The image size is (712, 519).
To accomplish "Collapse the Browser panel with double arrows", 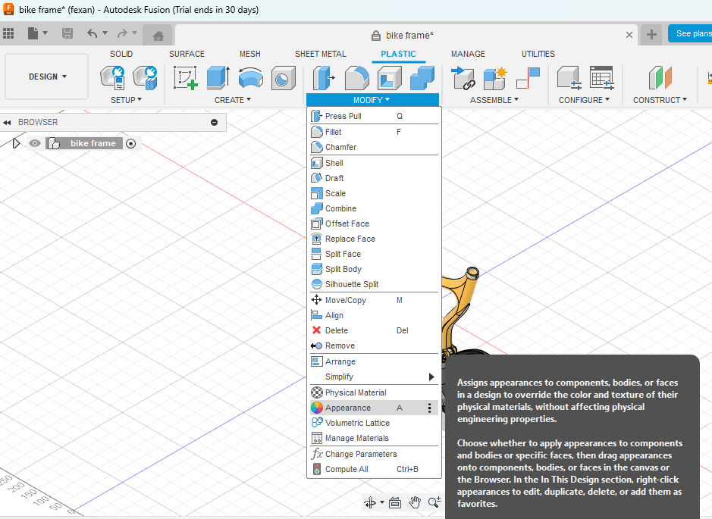I will coord(7,123).
